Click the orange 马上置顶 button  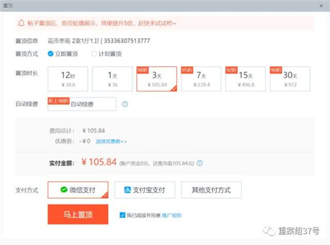pyautogui.click(x=78, y=214)
